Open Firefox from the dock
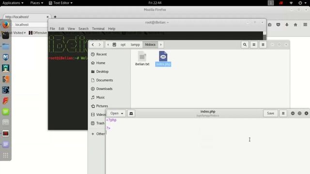The image size is (310, 174). tap(5, 25)
